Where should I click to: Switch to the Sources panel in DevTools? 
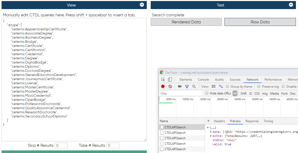235,80
